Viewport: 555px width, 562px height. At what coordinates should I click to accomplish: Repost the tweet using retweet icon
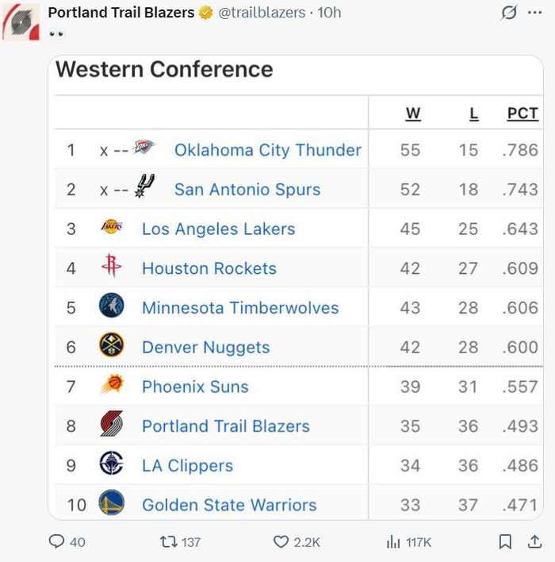168,542
